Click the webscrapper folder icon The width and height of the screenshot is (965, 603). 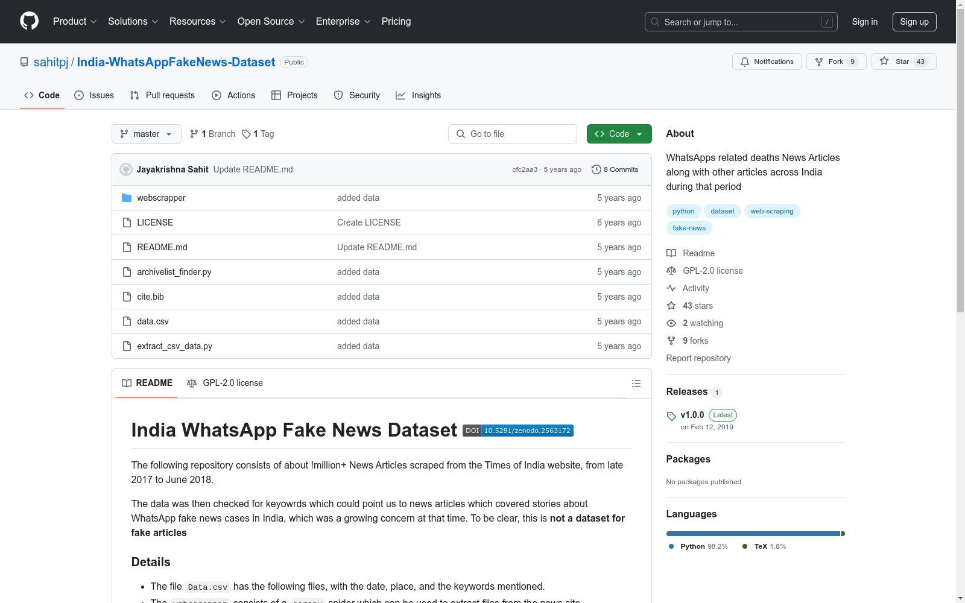coord(127,198)
